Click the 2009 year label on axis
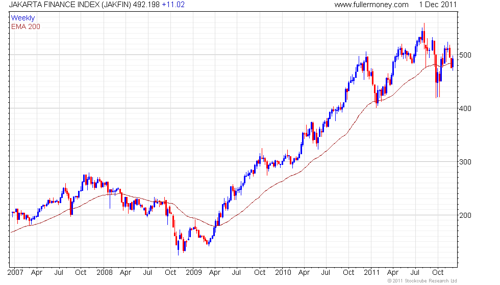The image size is (500, 285). click(194, 273)
